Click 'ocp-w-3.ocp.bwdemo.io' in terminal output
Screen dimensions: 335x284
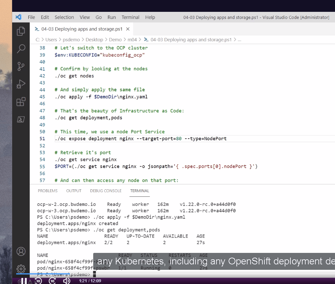pyautogui.click(x=67, y=211)
